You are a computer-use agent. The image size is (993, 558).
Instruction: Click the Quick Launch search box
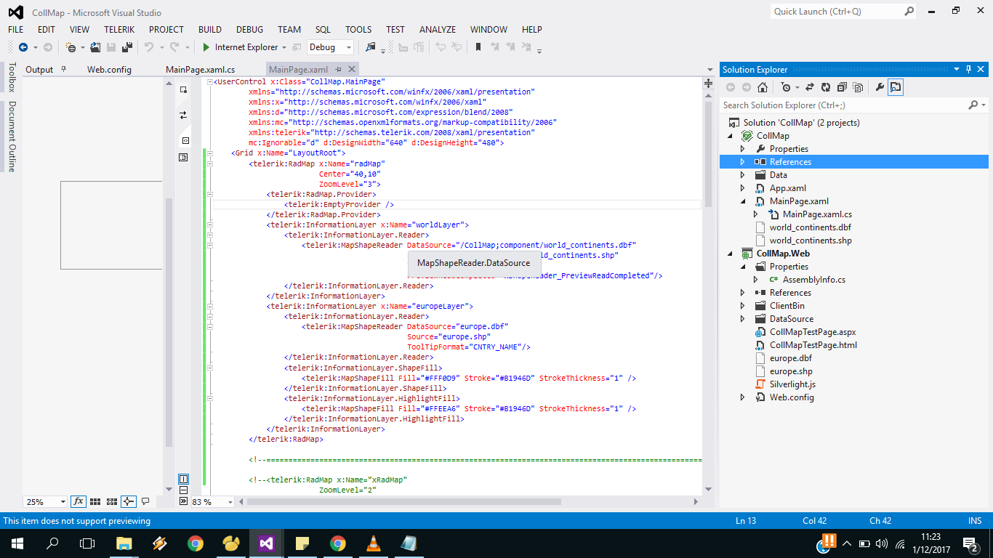837,12
